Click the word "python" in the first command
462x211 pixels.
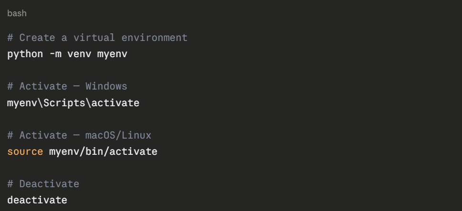click(25, 54)
